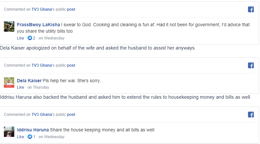The width and height of the screenshot is (260, 144).
Task: Open the 'post' link in Iddrisu Haruna card header
Action: tap(71, 115)
